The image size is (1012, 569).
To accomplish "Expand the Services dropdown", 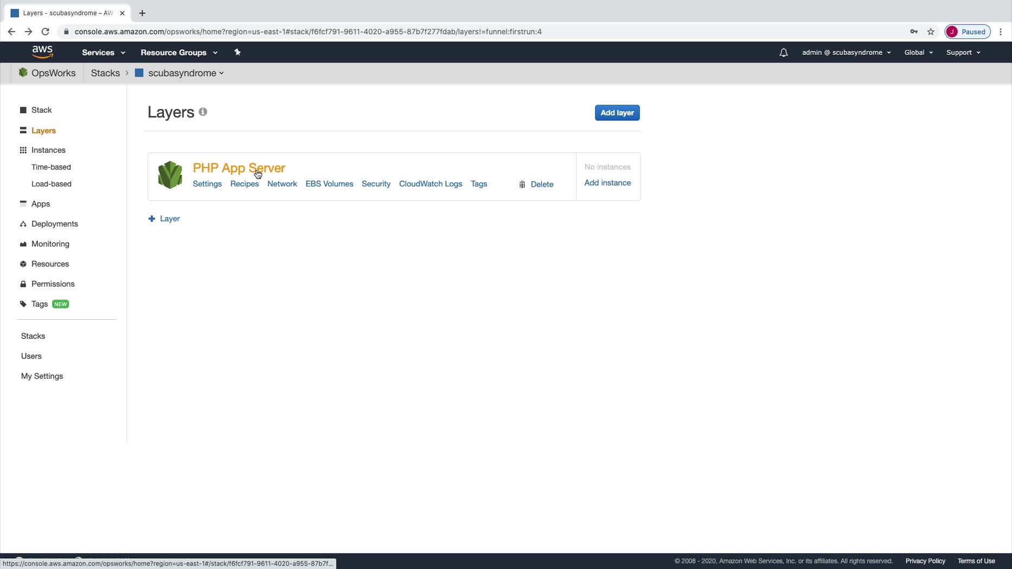I will point(104,53).
